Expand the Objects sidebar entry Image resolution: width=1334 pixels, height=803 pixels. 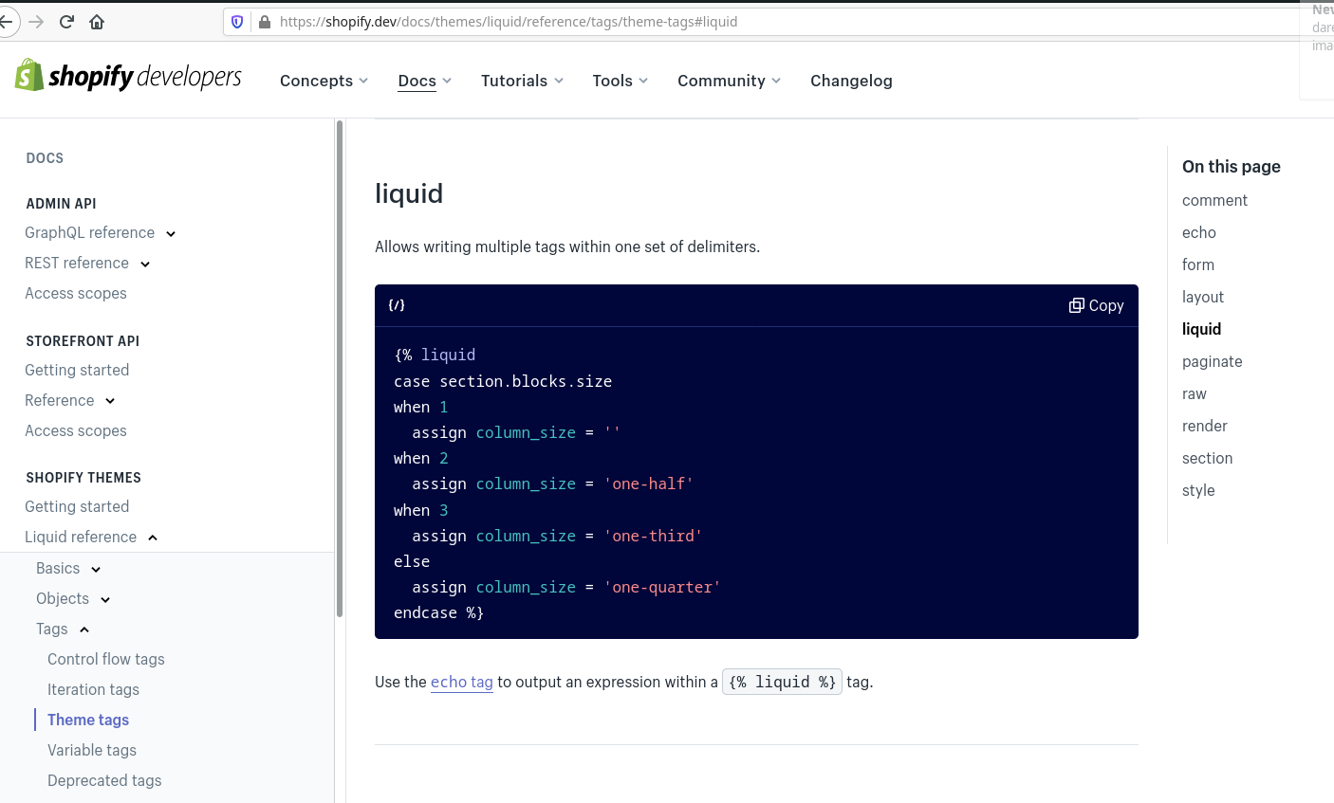[x=104, y=598]
